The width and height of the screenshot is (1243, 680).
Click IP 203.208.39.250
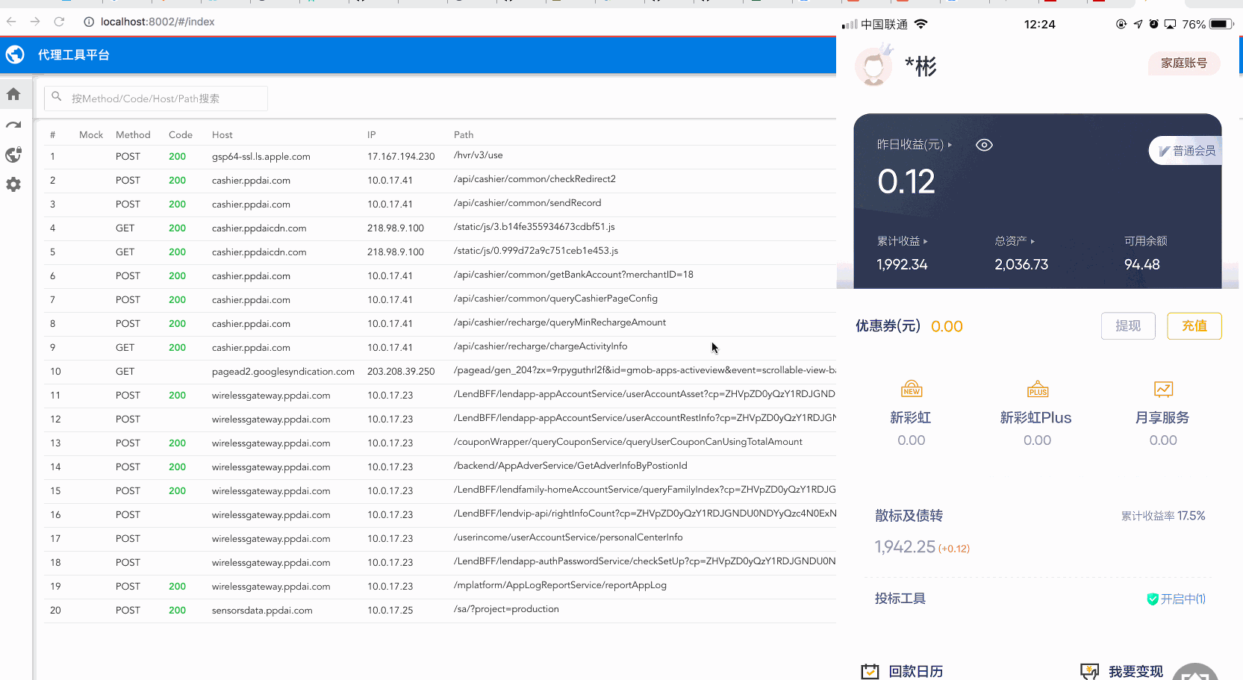(x=401, y=372)
